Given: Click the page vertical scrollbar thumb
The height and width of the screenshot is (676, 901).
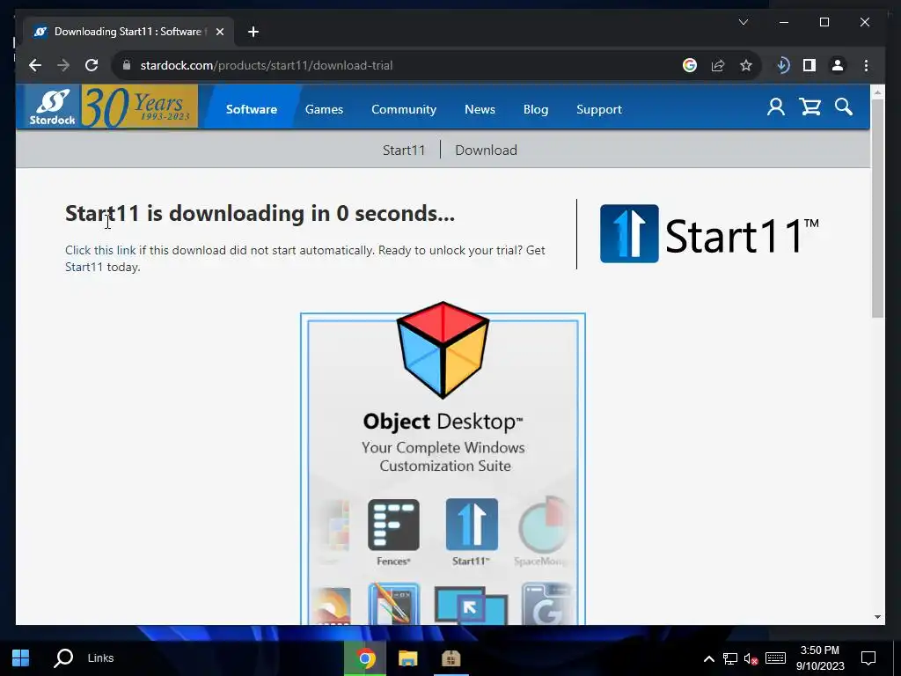Looking at the screenshot, I should pyautogui.click(x=877, y=208).
